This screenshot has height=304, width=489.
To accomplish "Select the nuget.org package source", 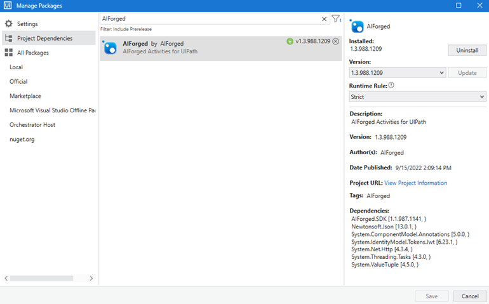I will (x=22, y=140).
